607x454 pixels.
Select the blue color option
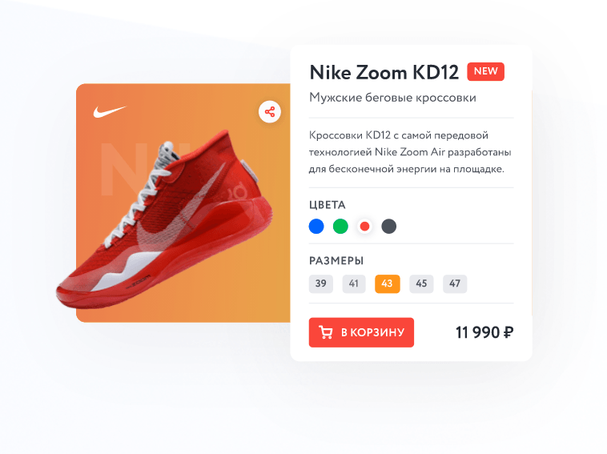click(x=316, y=226)
